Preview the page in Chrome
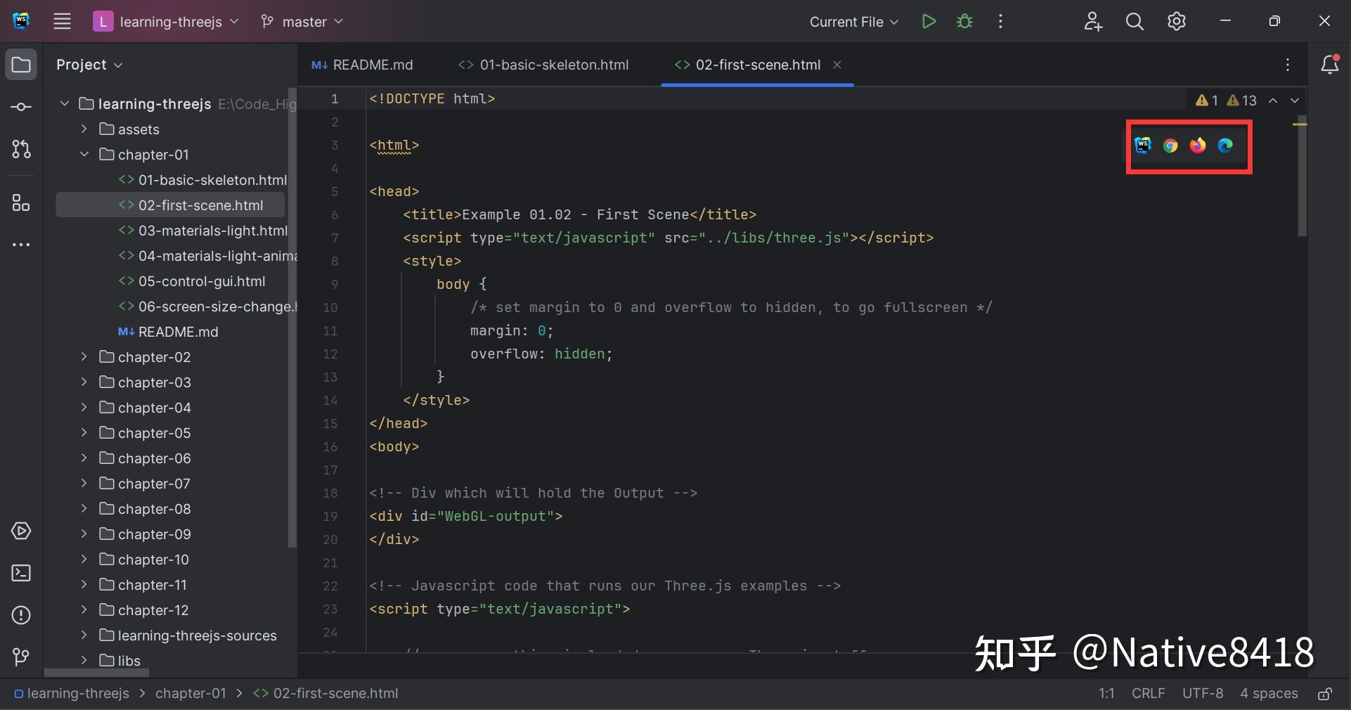Image resolution: width=1351 pixels, height=710 pixels. [x=1169, y=146]
